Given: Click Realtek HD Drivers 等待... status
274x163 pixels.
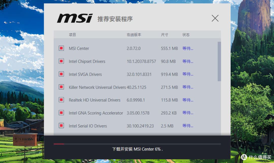Looking at the screenshot, I should [188, 100].
